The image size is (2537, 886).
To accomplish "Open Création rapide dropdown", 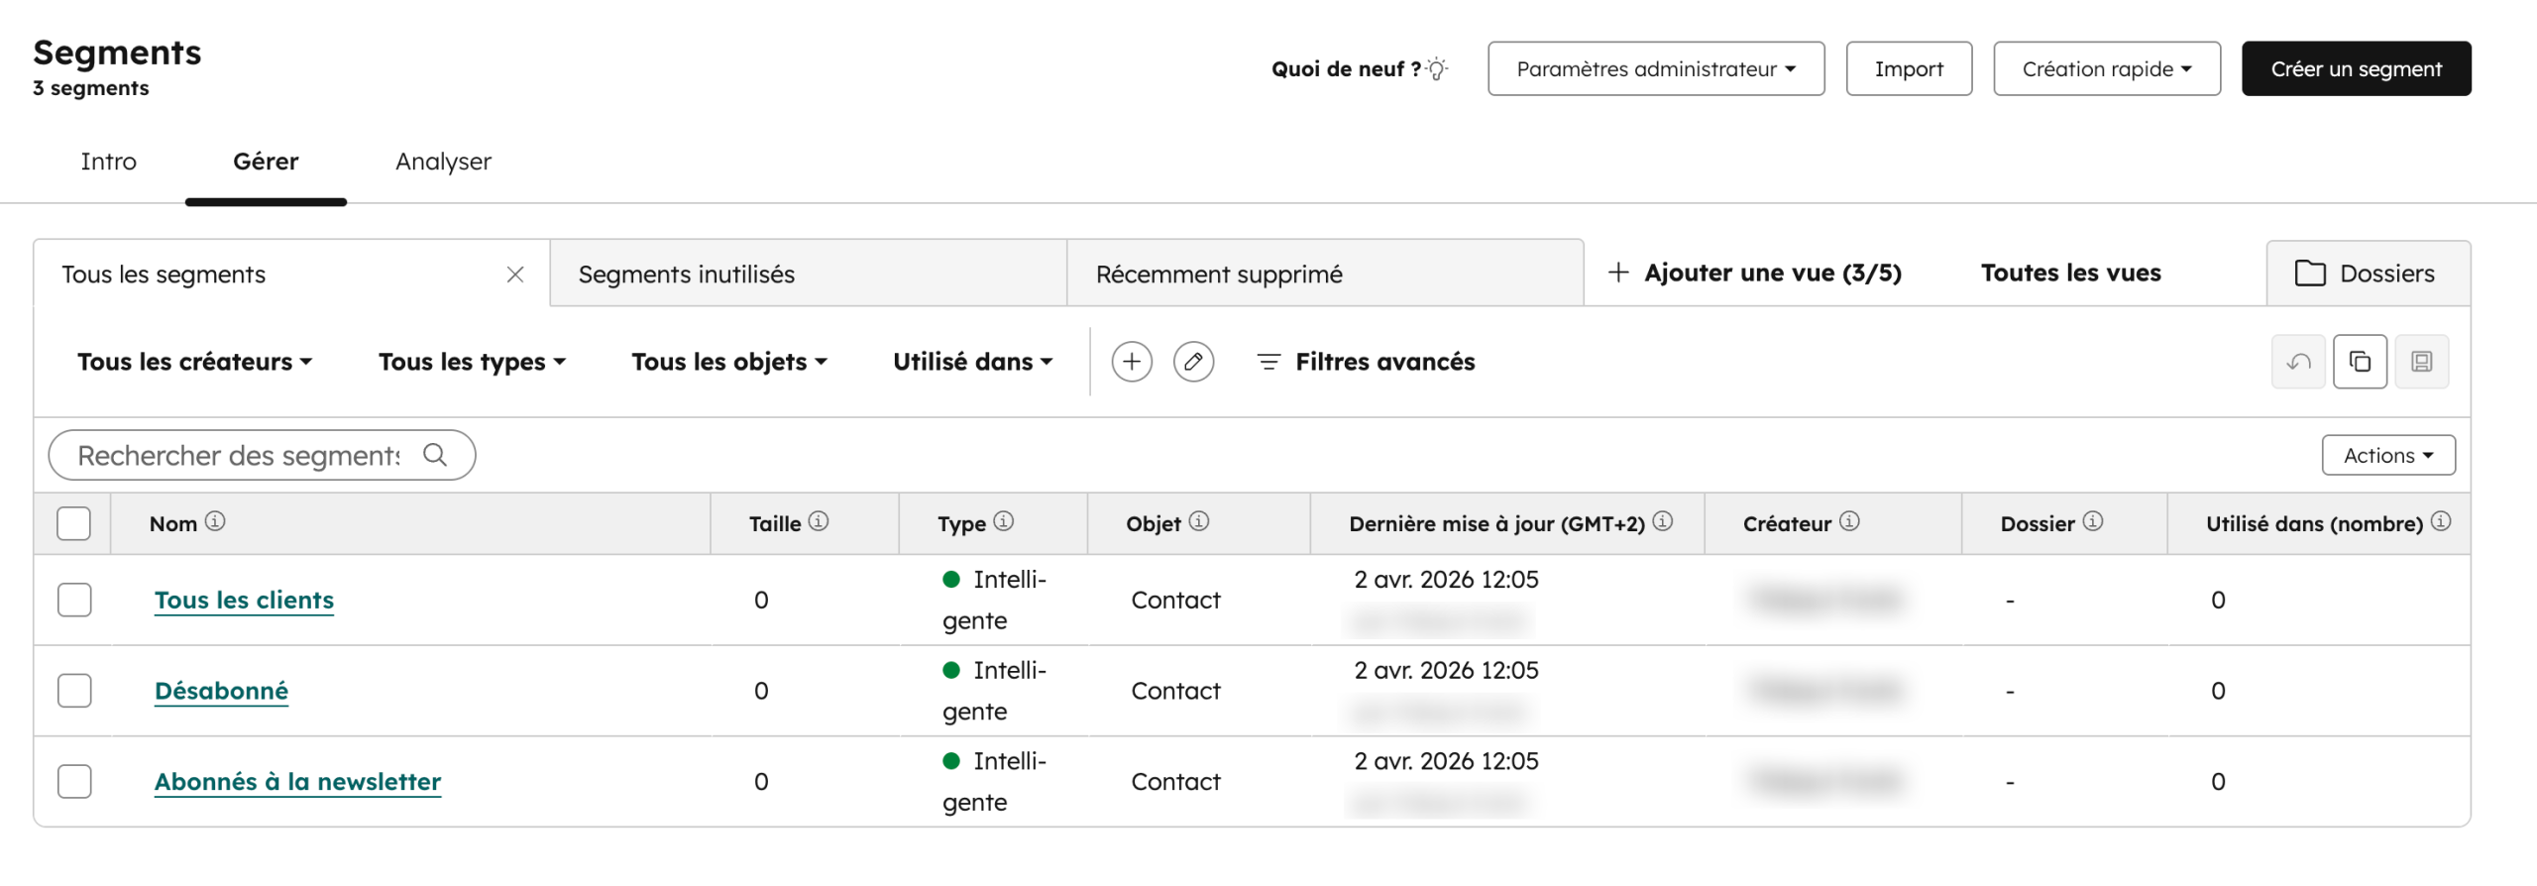I will (2106, 68).
